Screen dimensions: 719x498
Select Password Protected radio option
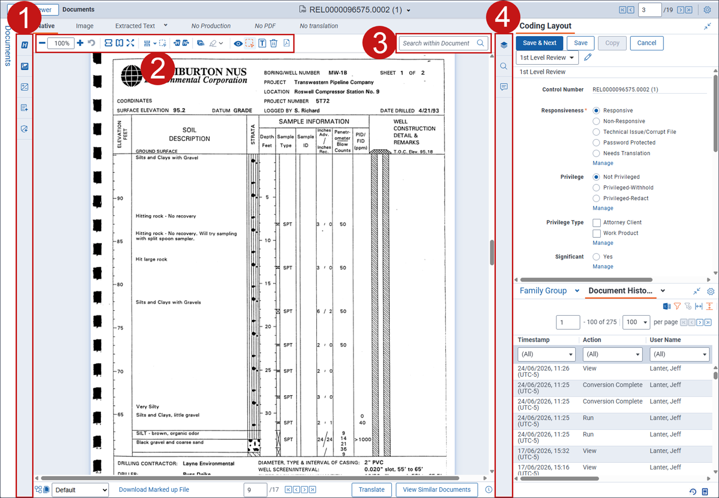pos(596,143)
